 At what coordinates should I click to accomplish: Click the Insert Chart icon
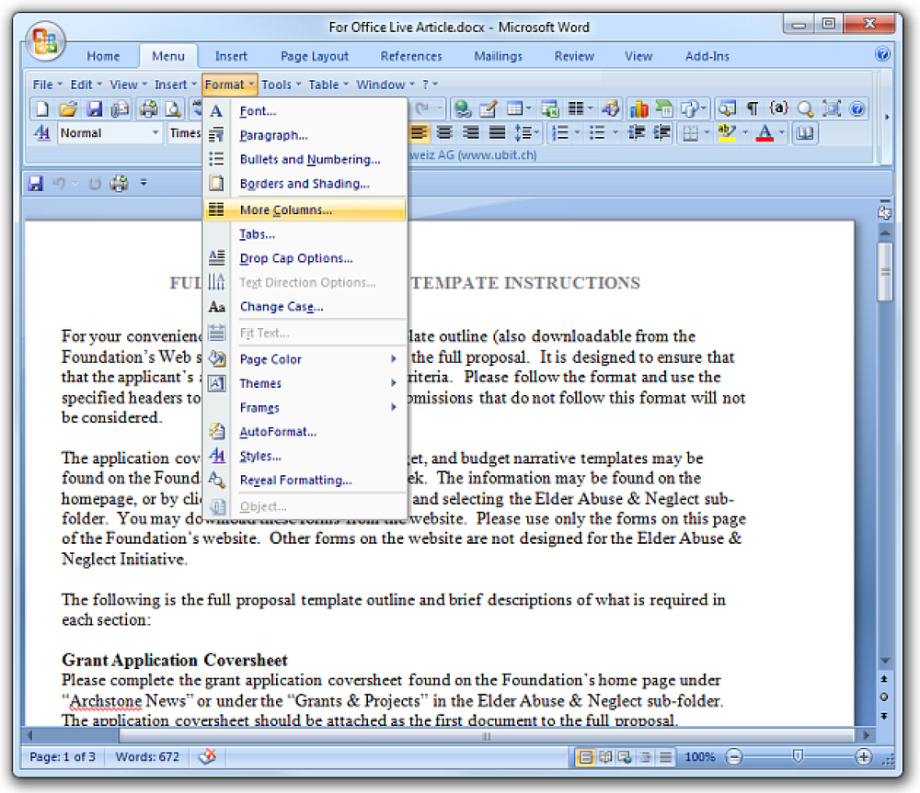[x=639, y=108]
